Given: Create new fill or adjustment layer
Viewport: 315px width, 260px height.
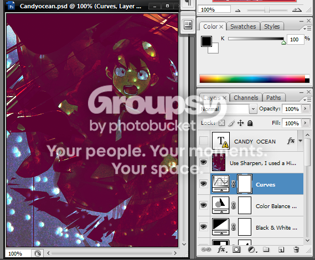Looking at the screenshot, I should coord(252,250).
